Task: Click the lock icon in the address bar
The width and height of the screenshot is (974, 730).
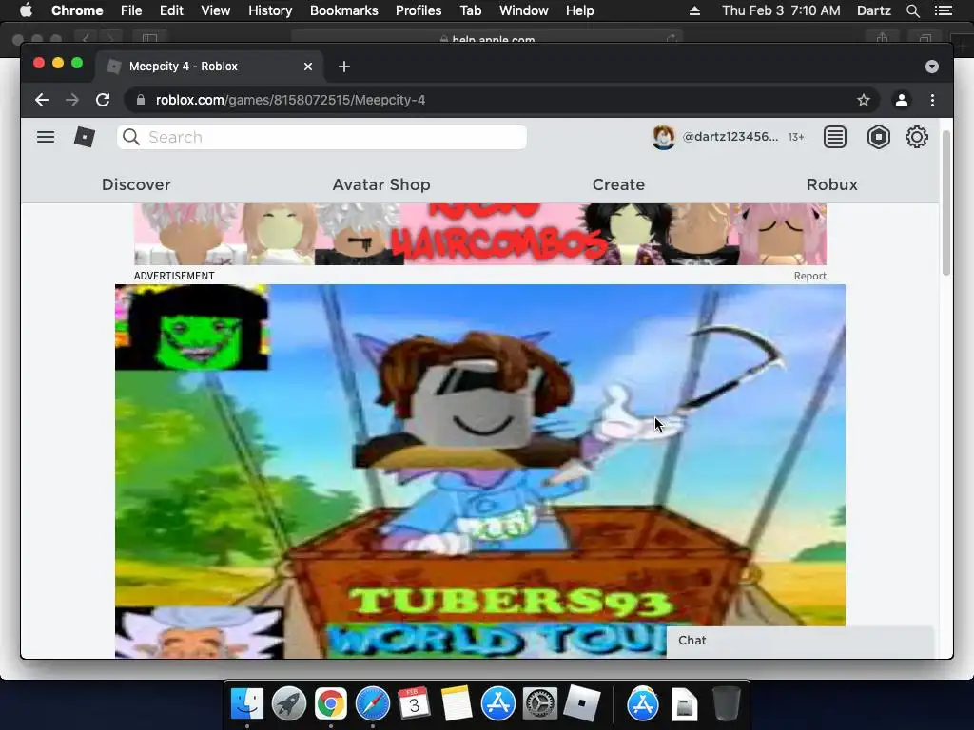Action: click(x=141, y=100)
